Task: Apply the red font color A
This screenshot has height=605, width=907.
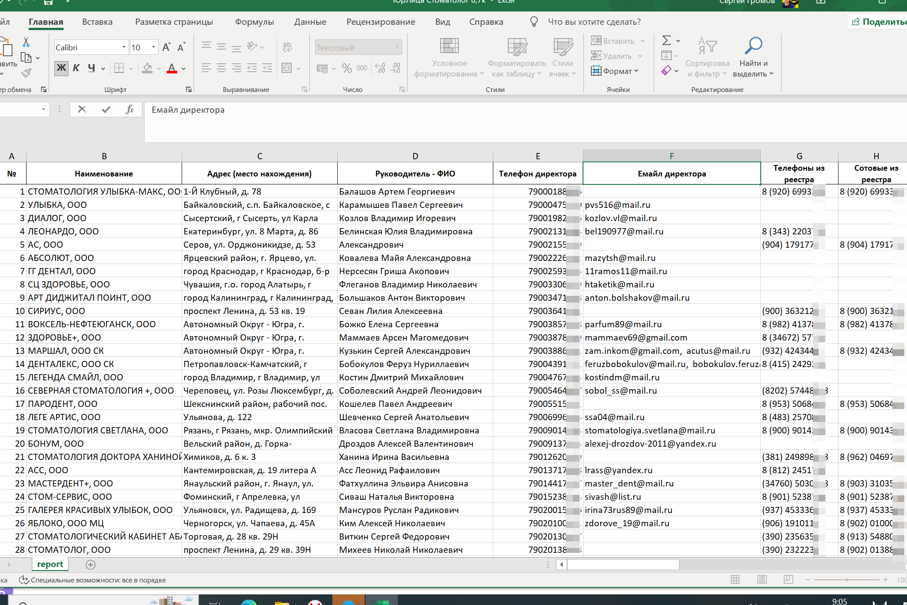Action: click(x=172, y=68)
